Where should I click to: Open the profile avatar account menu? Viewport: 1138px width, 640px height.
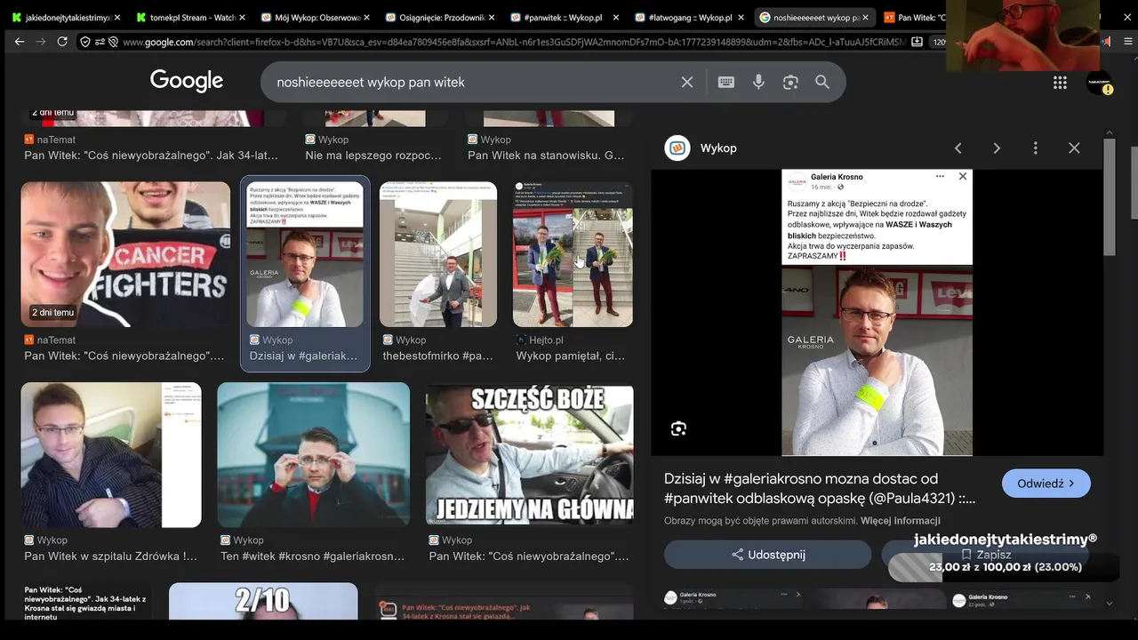click(1099, 83)
